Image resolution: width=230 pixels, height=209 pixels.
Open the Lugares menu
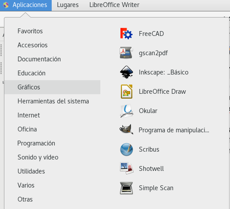coord(68,5)
